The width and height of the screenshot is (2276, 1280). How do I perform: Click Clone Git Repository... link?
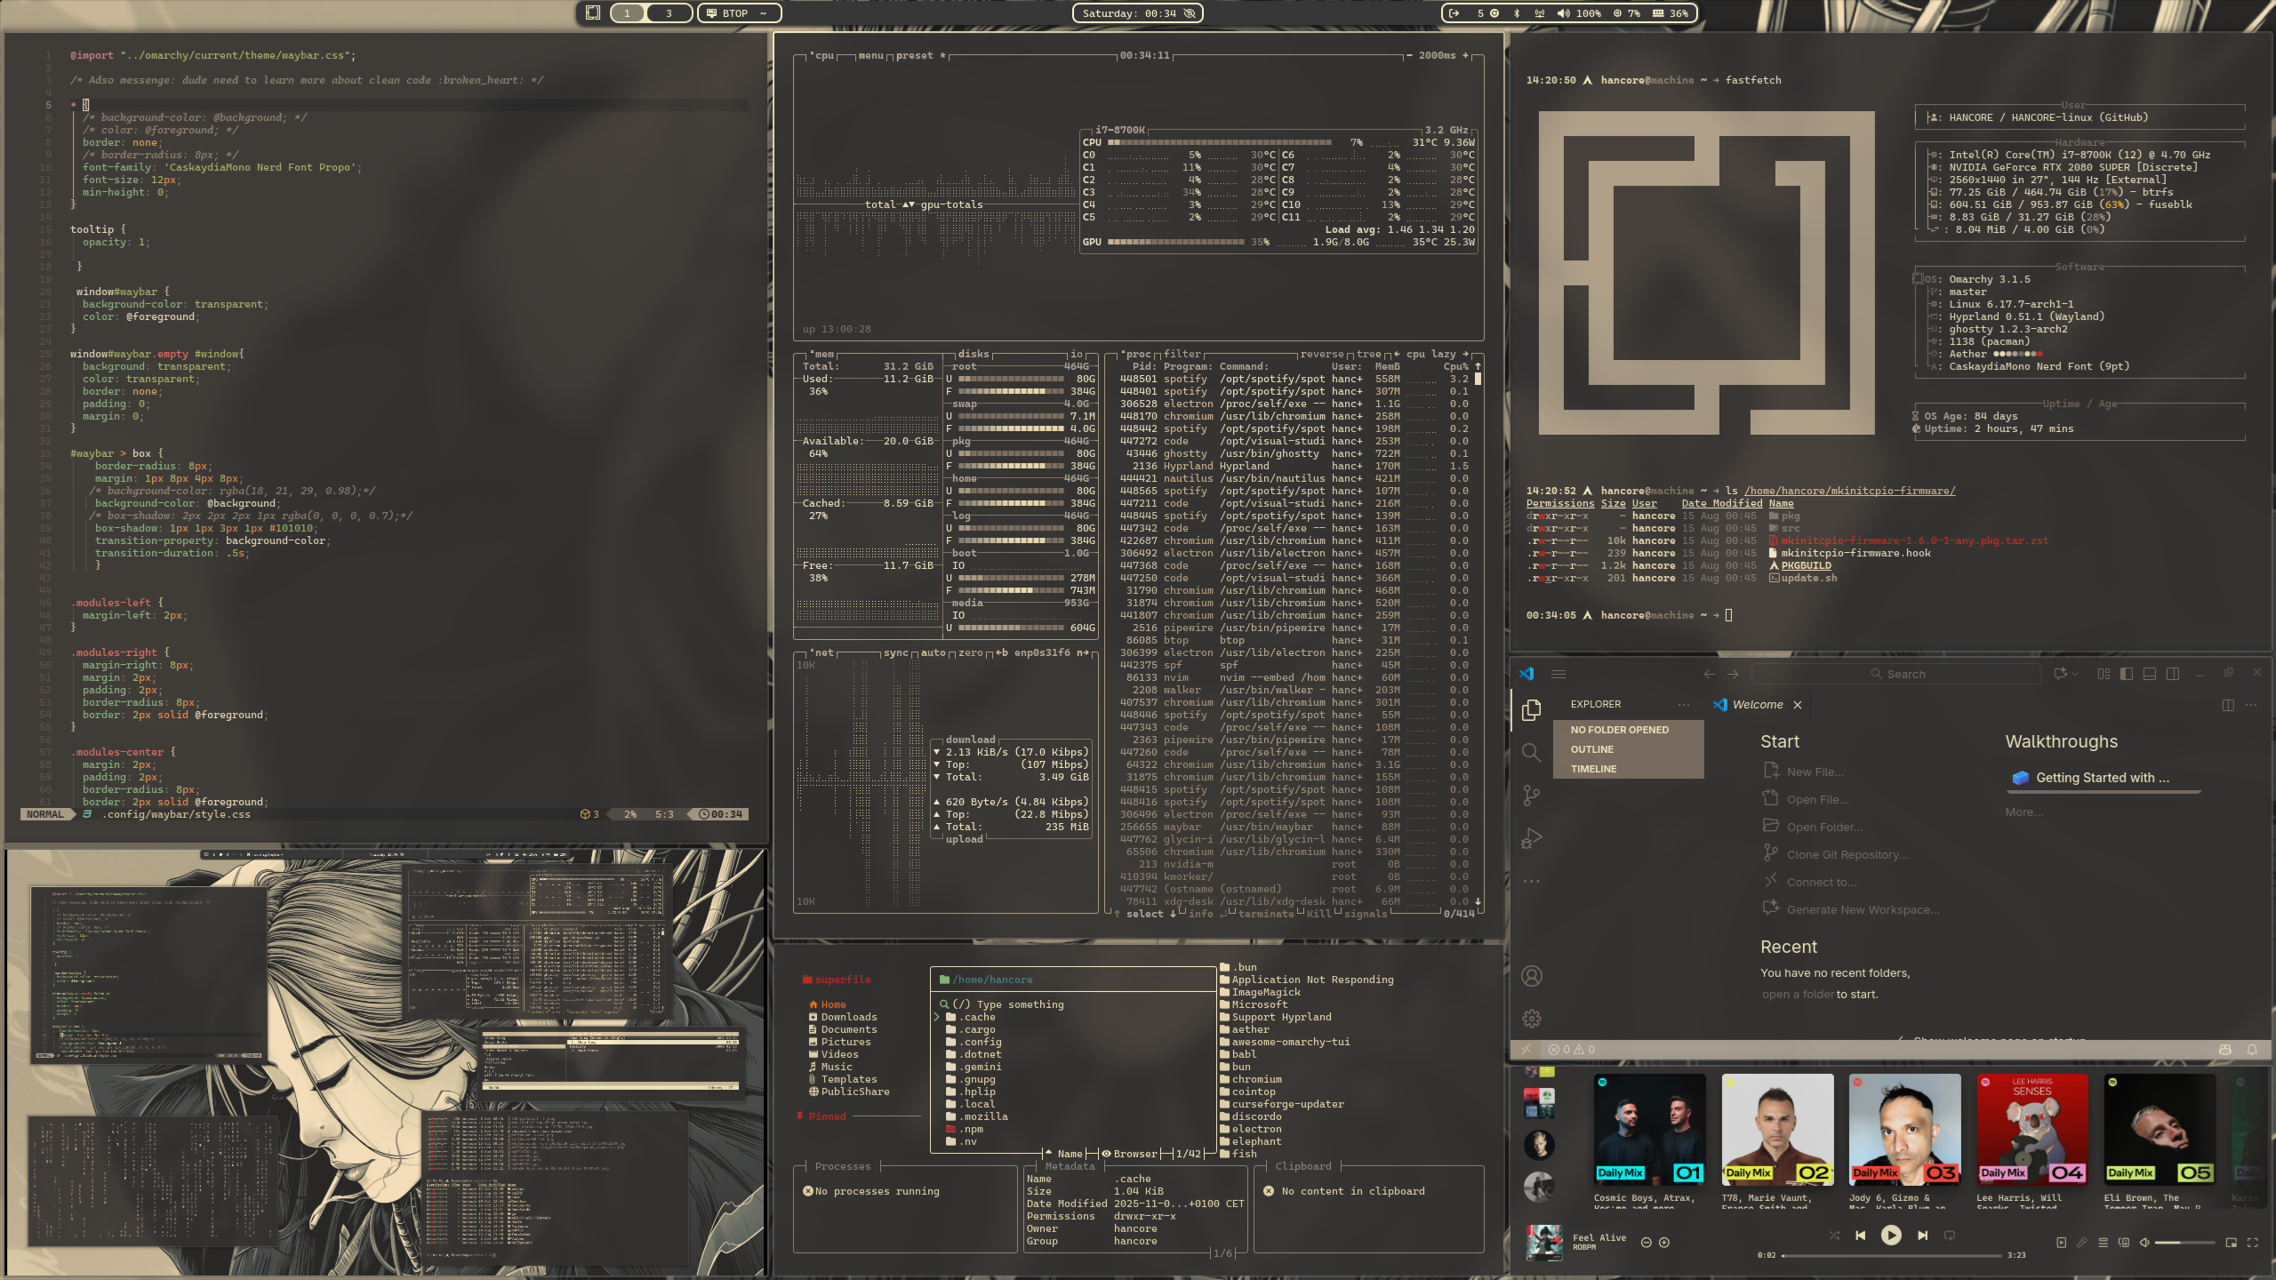click(1847, 855)
